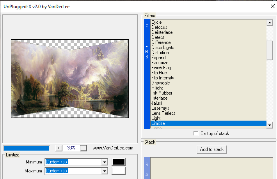Select Flip Intensity filter
This screenshot has height=179, width=277.
point(208,78)
